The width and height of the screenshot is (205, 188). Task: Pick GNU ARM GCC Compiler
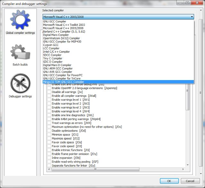tap(118, 68)
